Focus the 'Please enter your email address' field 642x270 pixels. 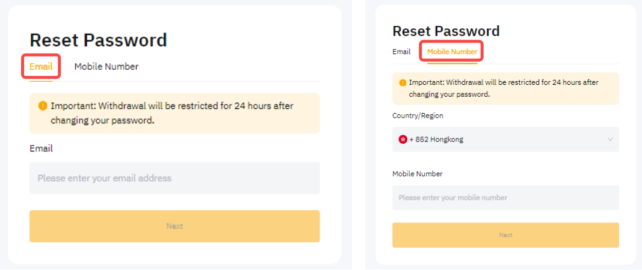click(174, 178)
